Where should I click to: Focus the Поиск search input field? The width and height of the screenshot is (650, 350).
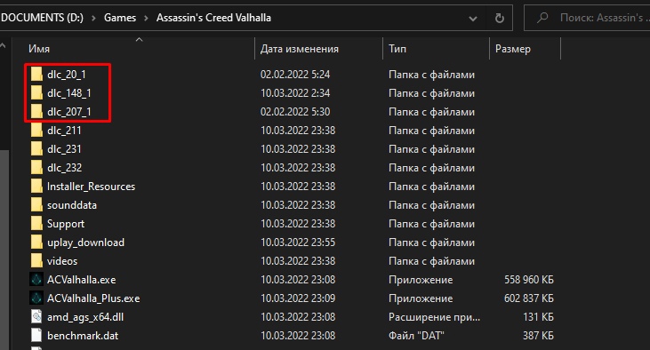point(587,18)
